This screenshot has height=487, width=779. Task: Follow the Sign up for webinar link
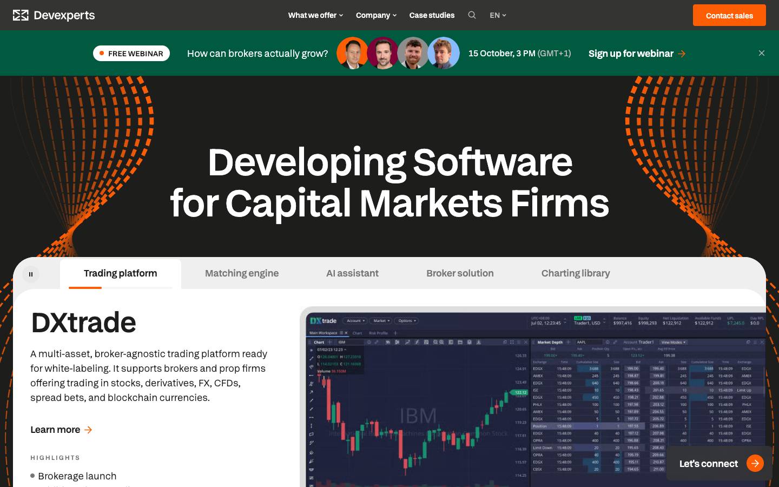[637, 54]
